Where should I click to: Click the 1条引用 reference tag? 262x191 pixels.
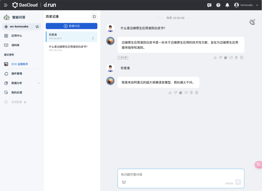tap(123, 58)
